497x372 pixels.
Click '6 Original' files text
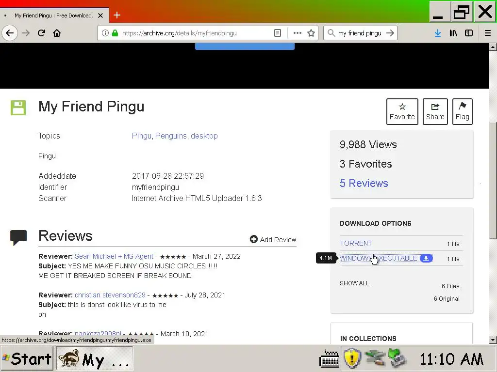pyautogui.click(x=447, y=298)
